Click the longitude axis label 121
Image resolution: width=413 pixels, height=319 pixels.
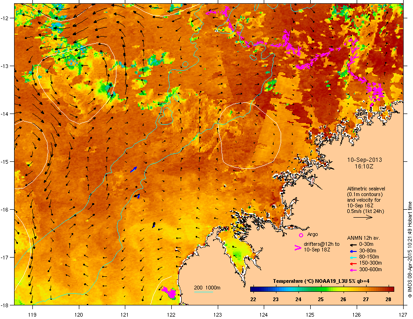[x=125, y=314]
